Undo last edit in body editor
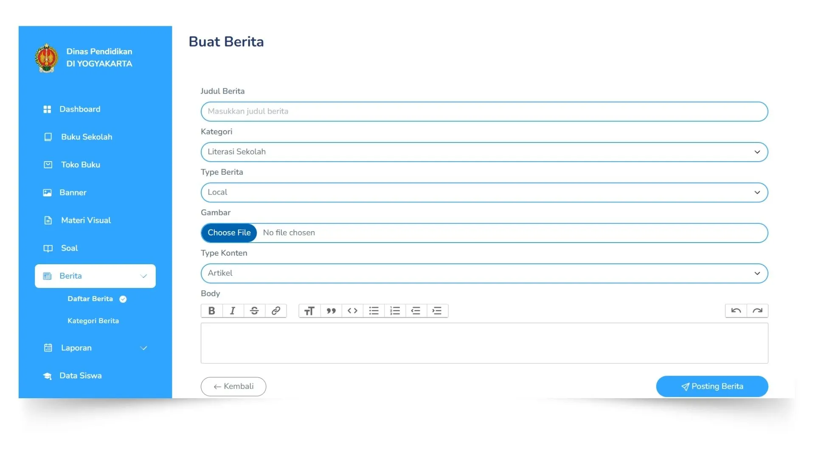This screenshot has height=458, width=815. pos(736,311)
